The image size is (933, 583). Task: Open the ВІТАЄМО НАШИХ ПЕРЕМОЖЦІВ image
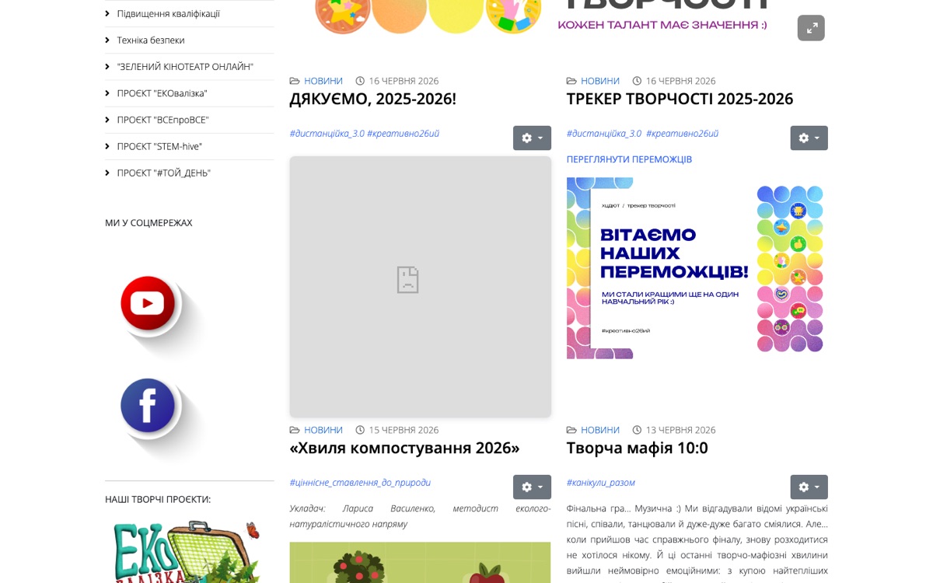click(697, 268)
